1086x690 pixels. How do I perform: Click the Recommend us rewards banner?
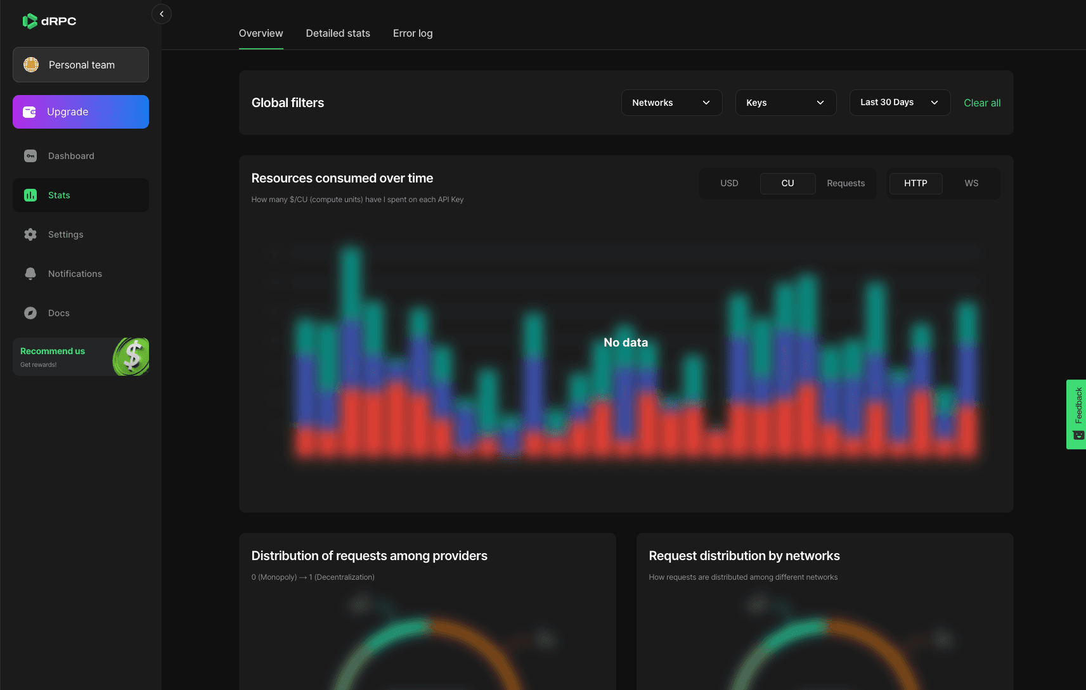click(x=81, y=357)
